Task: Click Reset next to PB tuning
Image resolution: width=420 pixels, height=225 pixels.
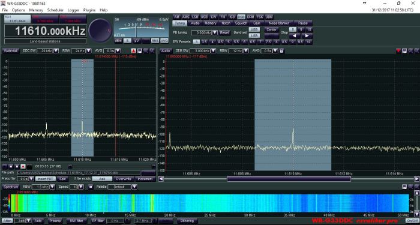Action: tap(225, 32)
